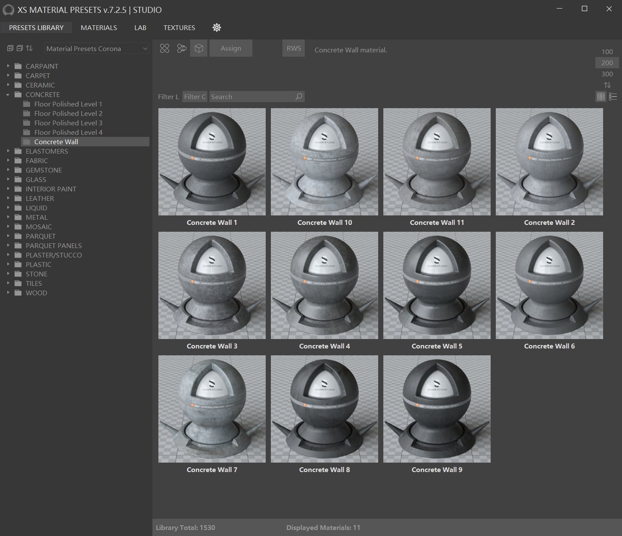Click the sort arrows below the 300 size
The image size is (622, 536).
[607, 85]
